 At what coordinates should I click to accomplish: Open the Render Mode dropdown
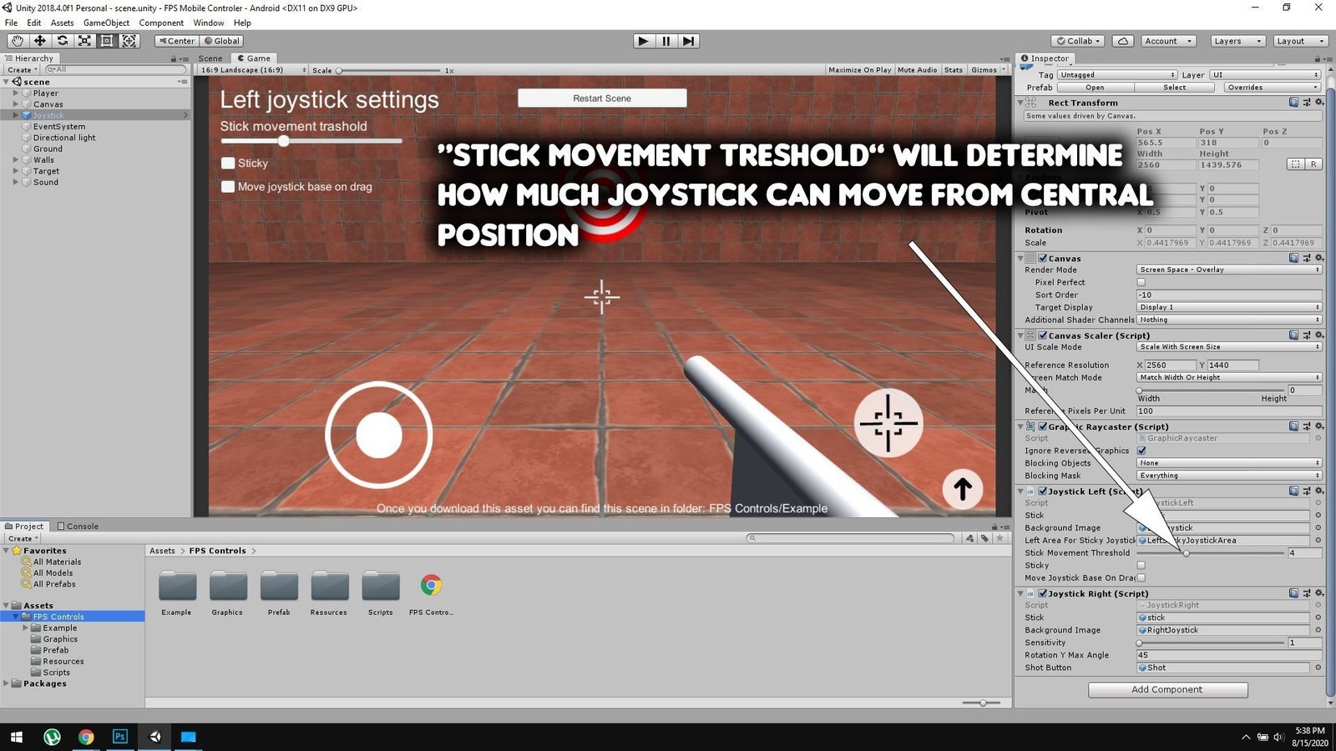click(x=1228, y=270)
